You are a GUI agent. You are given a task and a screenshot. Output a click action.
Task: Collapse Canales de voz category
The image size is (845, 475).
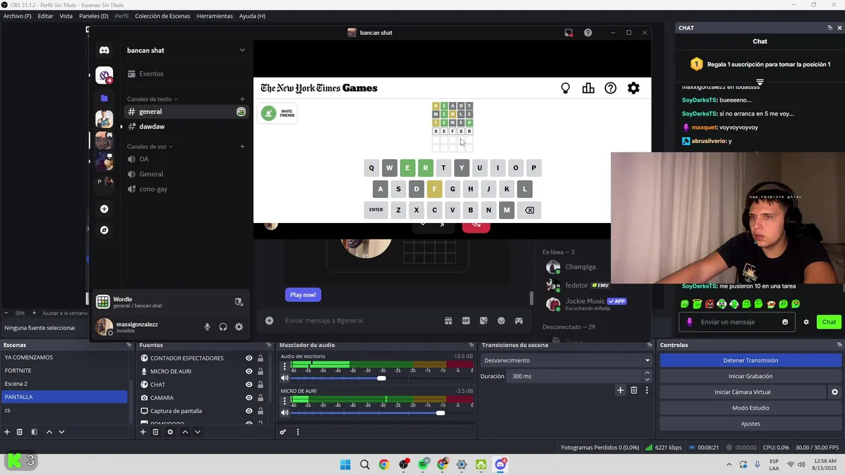click(x=149, y=146)
